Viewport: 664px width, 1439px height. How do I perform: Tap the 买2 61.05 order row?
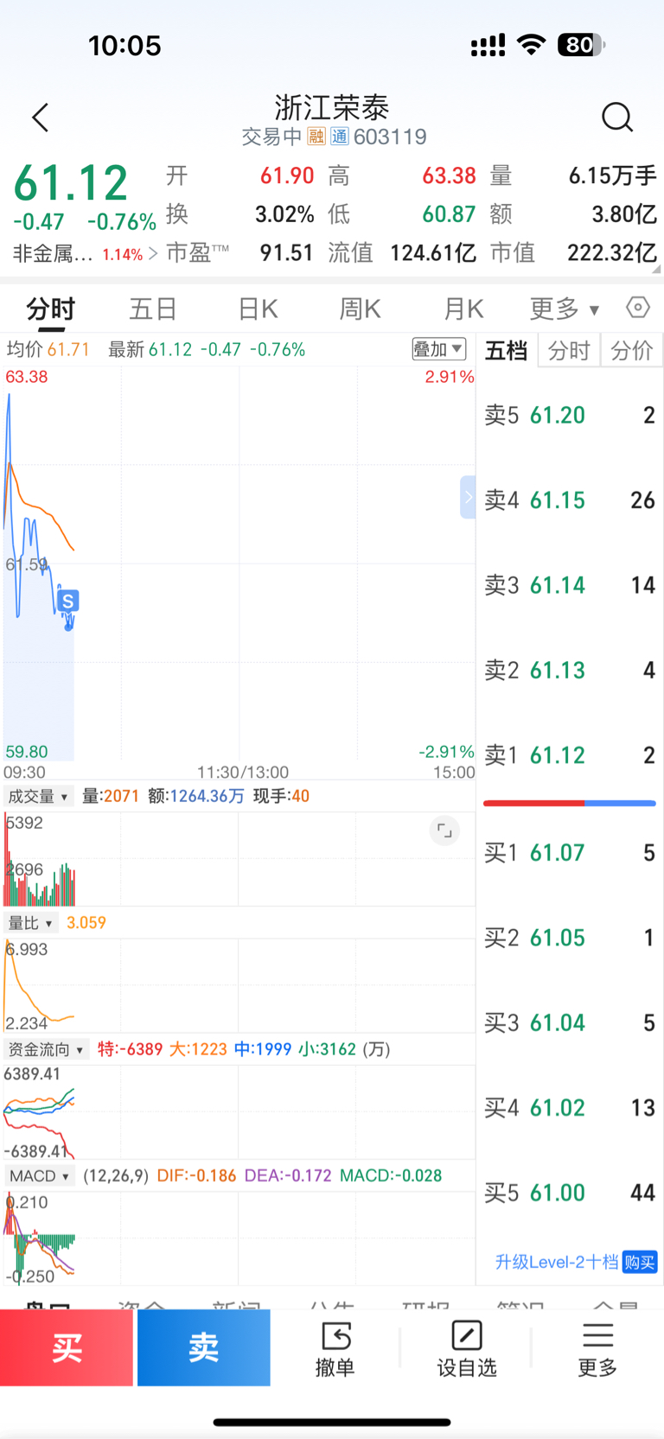pos(570,938)
